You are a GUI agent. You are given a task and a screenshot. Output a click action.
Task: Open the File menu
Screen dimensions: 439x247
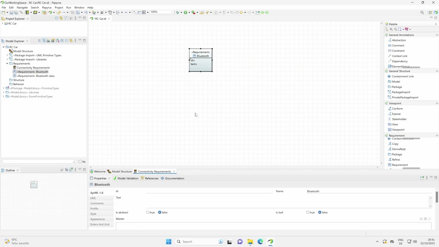3,8
